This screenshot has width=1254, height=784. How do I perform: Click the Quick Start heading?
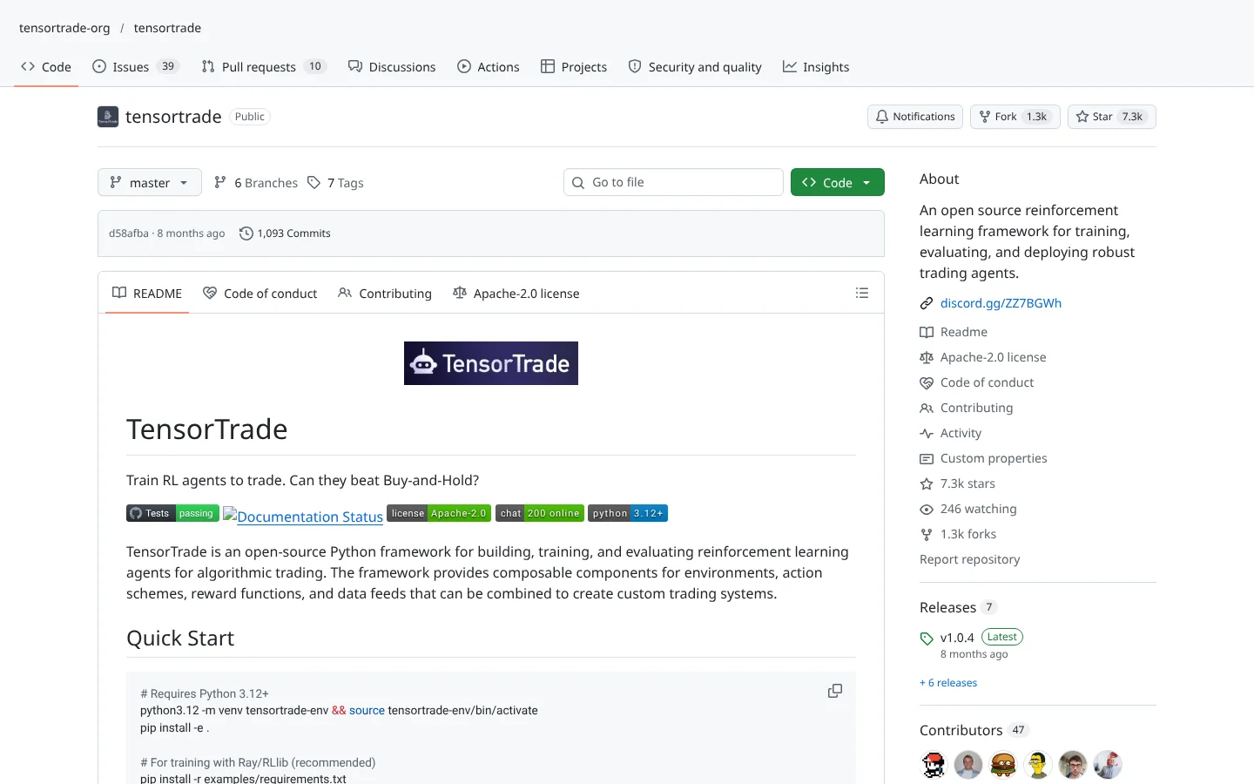point(180,639)
